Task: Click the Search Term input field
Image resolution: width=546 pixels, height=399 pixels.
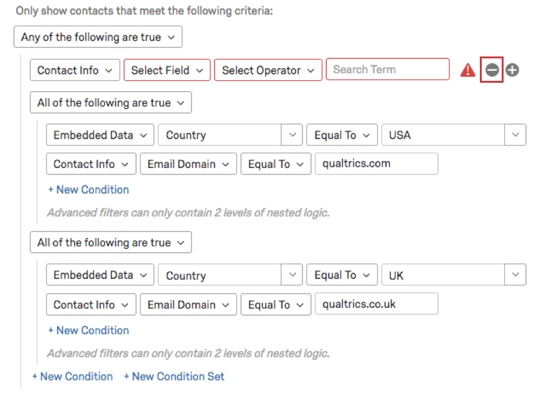Action: 387,69
